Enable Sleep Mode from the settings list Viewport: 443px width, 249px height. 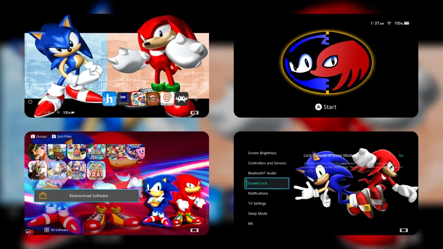pos(257,213)
